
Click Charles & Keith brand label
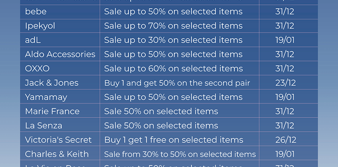pos(57,154)
